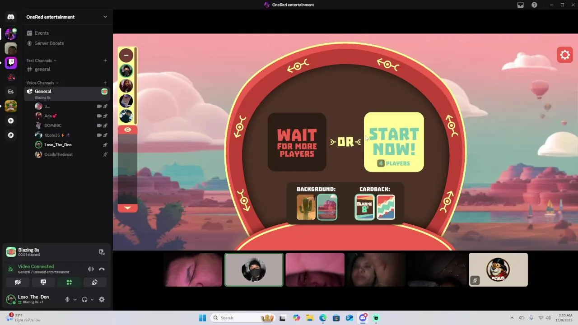Select the Blazing 8s logo cardback
The image size is (578, 325).
click(364, 207)
